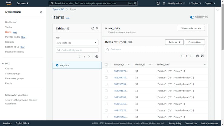
Task: Open the Feedback link in footer
Action: click(8, 123)
